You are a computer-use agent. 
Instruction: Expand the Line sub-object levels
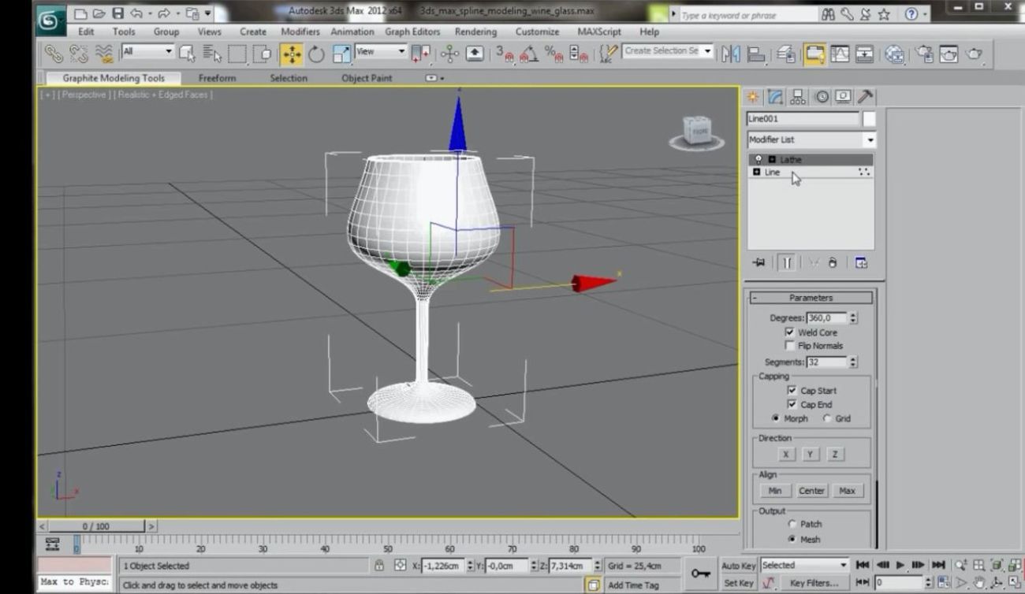click(x=757, y=172)
